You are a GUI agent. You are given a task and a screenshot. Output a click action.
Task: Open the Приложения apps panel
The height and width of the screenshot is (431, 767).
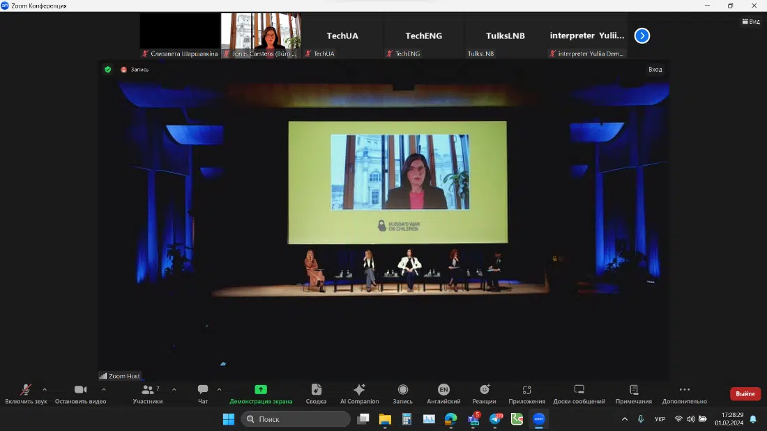(526, 391)
